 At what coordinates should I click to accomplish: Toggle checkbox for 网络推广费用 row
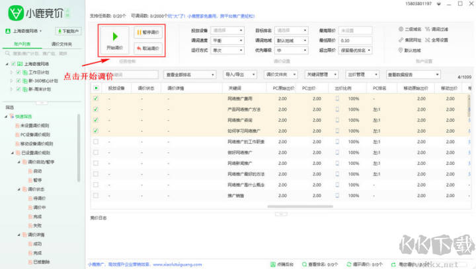(x=96, y=99)
